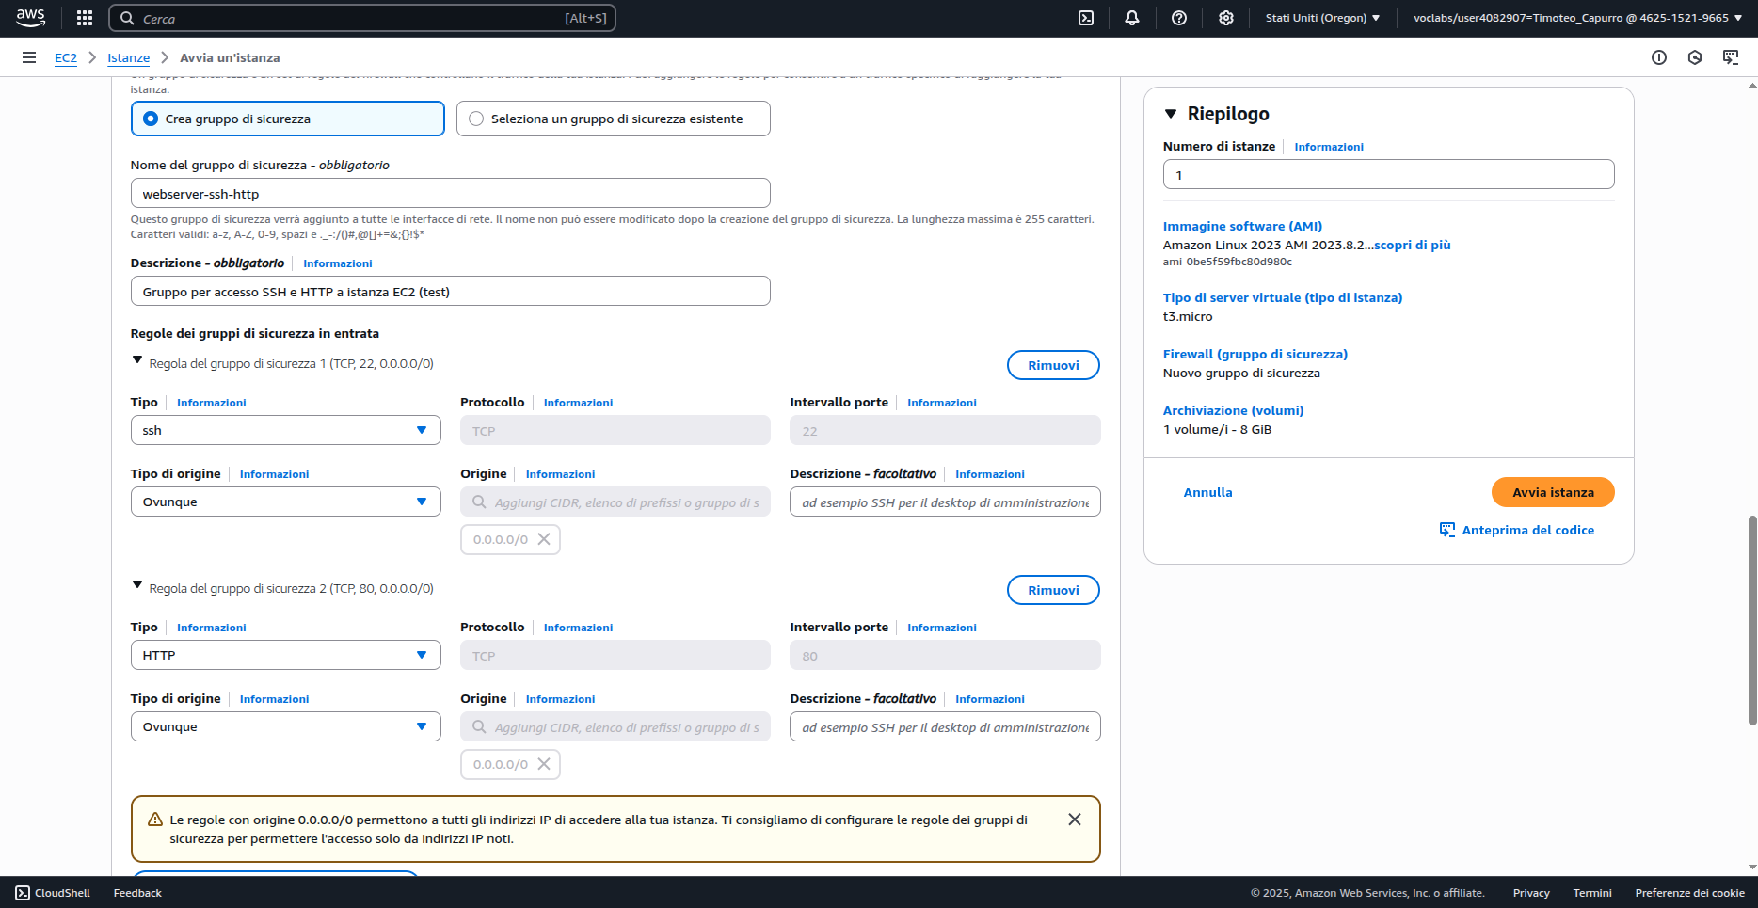Screen dimensions: 1758x908
Task: Open Tipo di origine dropdown for rule 1
Action: (285, 502)
